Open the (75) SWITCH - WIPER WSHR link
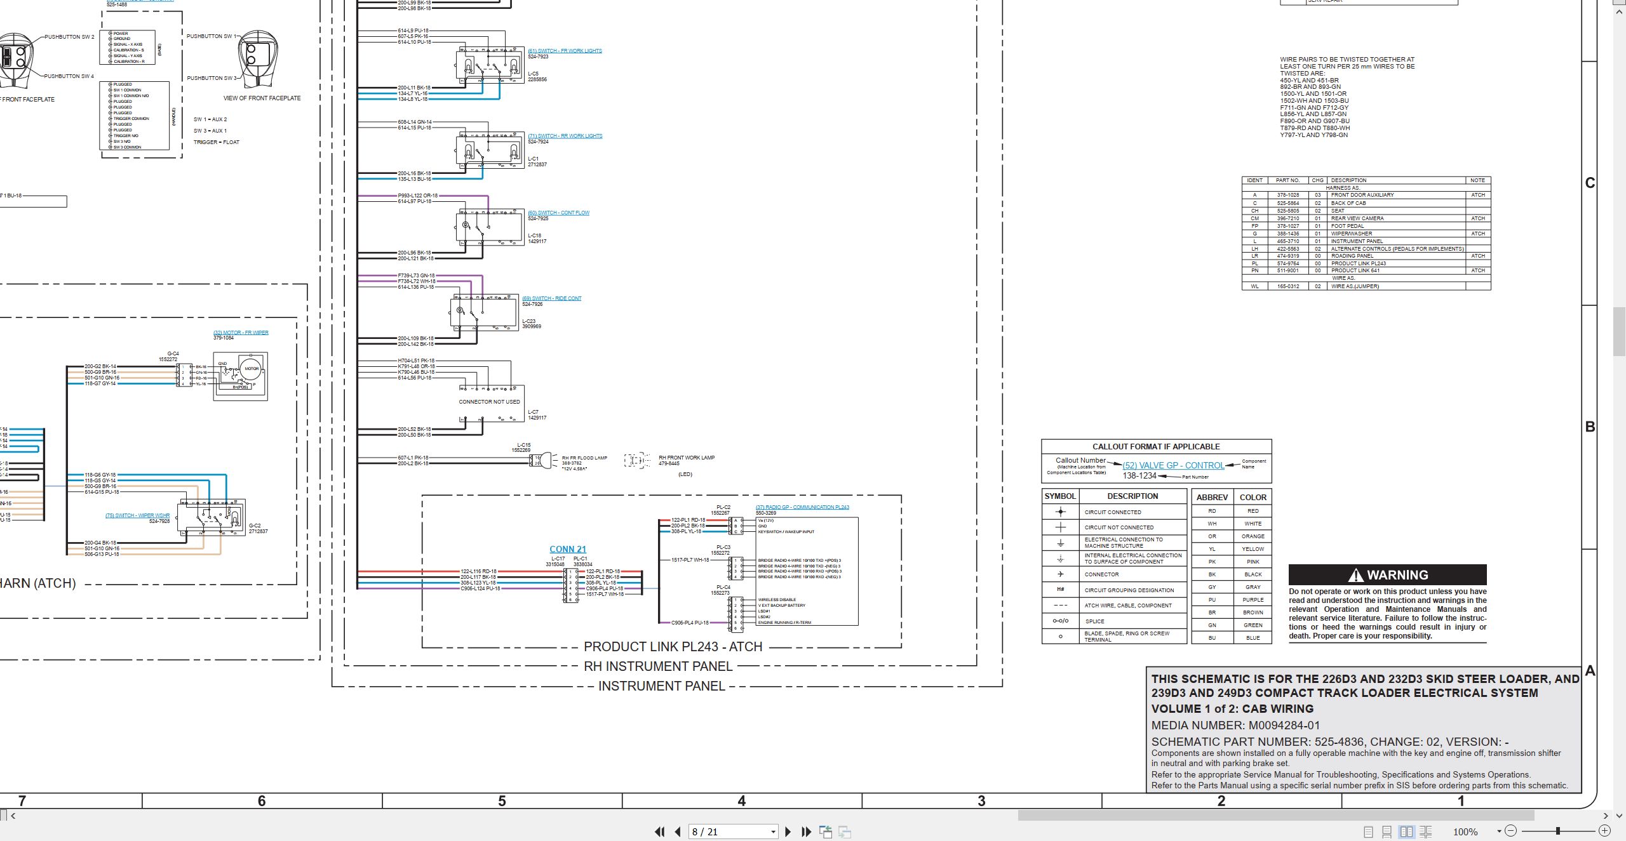The width and height of the screenshot is (1626, 841). click(137, 515)
